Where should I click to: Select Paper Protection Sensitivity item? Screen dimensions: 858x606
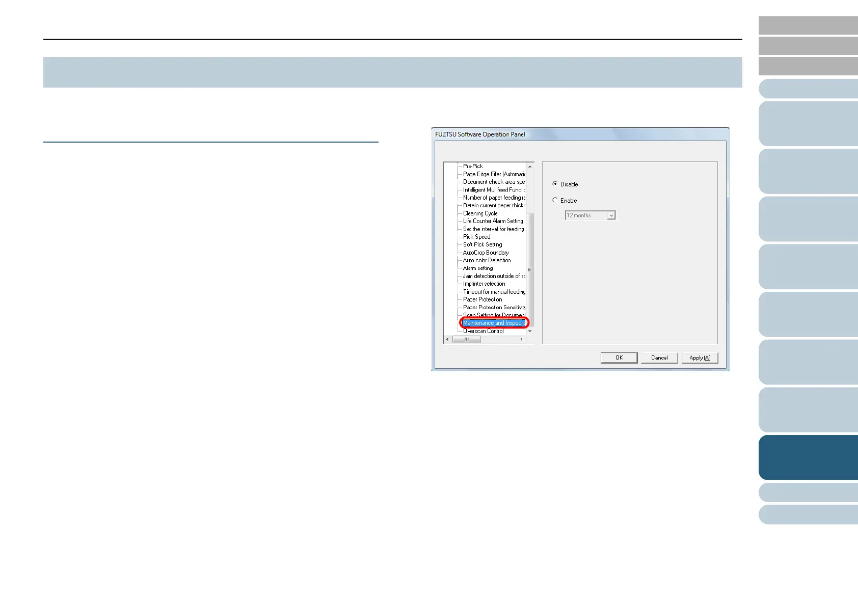494,307
